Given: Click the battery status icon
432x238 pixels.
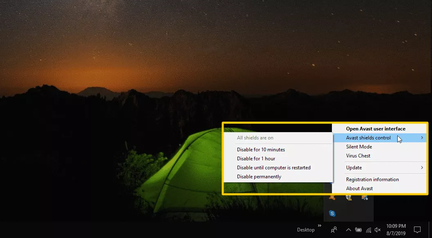Looking at the screenshot, I should pos(358,230).
